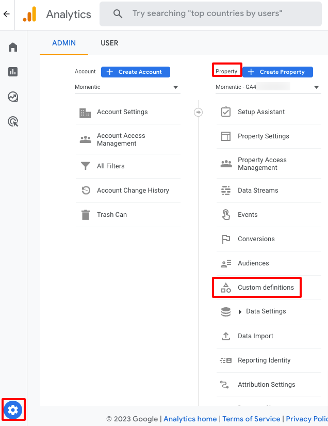Click the Account Change History clock icon
Image resolution: width=328 pixels, height=426 pixels.
pyautogui.click(x=86, y=190)
